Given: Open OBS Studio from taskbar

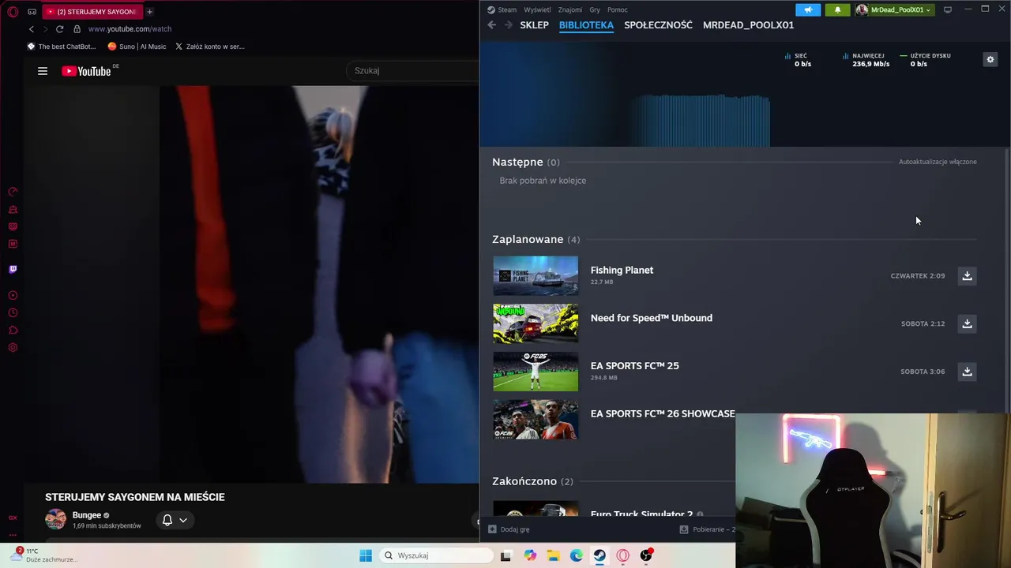Looking at the screenshot, I should click(x=646, y=555).
